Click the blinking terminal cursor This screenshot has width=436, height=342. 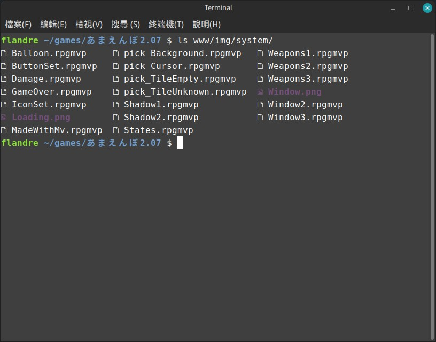click(x=179, y=142)
